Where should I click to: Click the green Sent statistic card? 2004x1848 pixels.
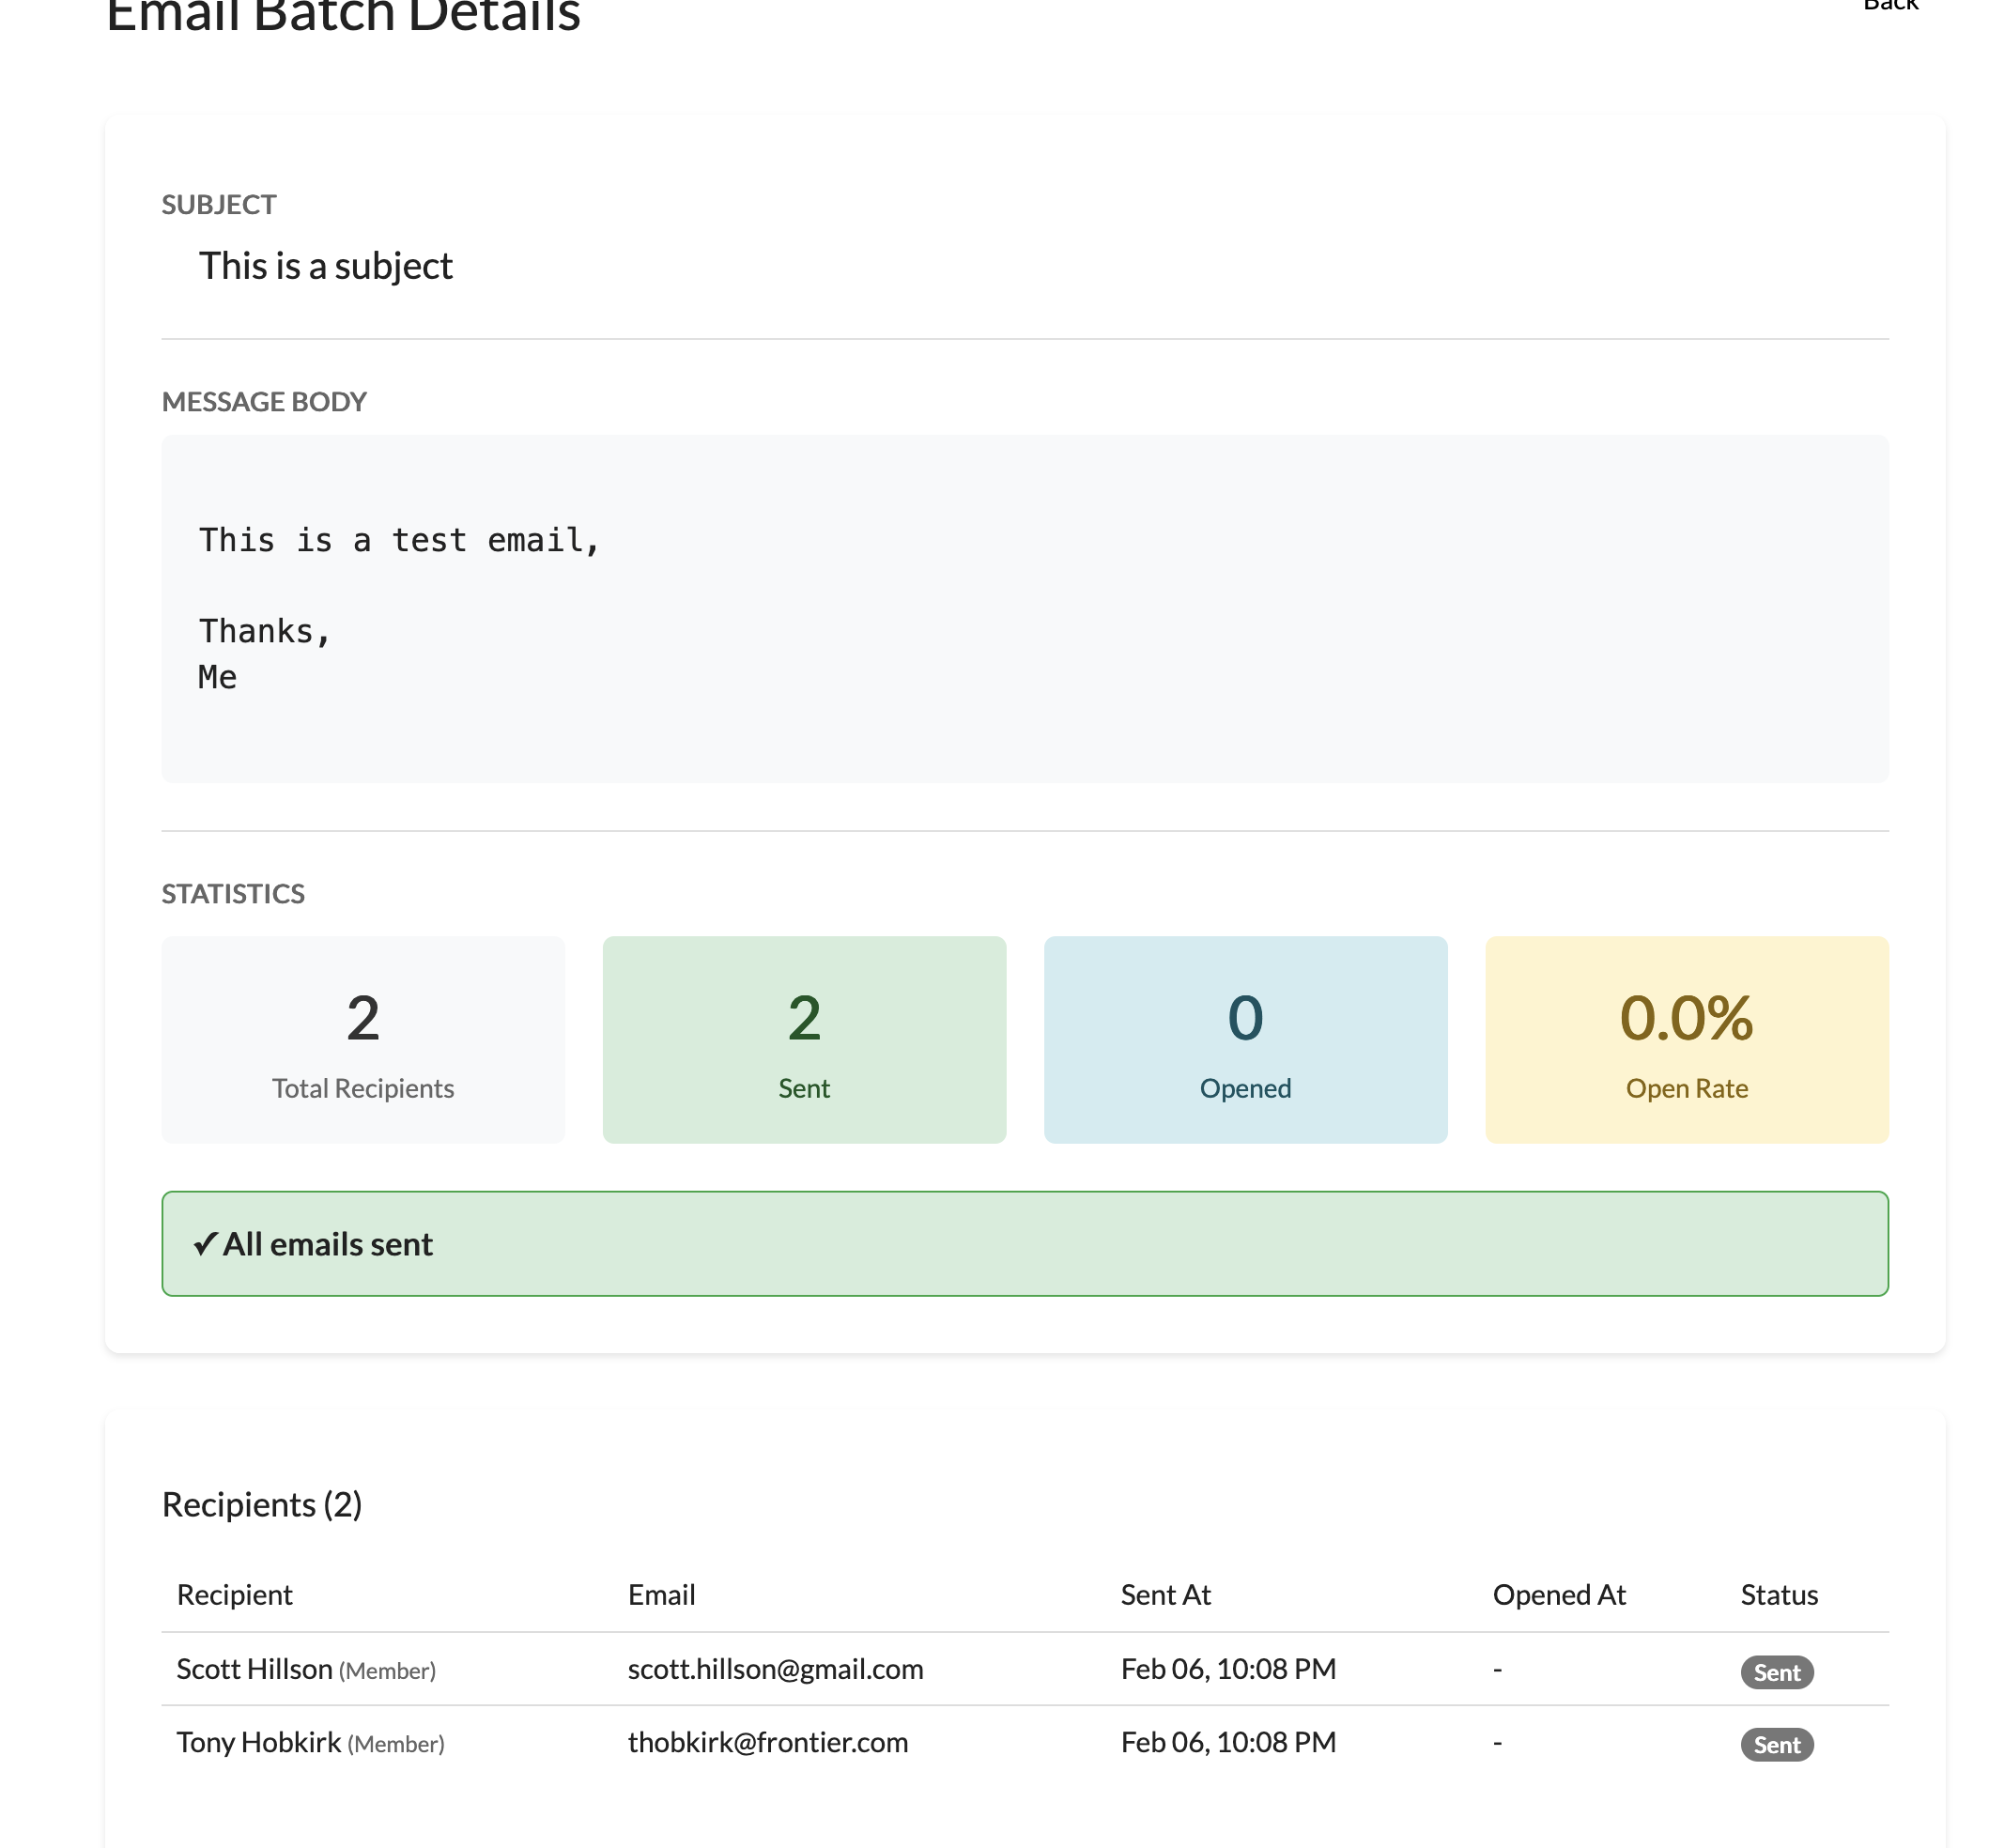tap(804, 1039)
